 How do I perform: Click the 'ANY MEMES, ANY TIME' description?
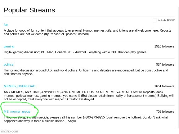89,96
